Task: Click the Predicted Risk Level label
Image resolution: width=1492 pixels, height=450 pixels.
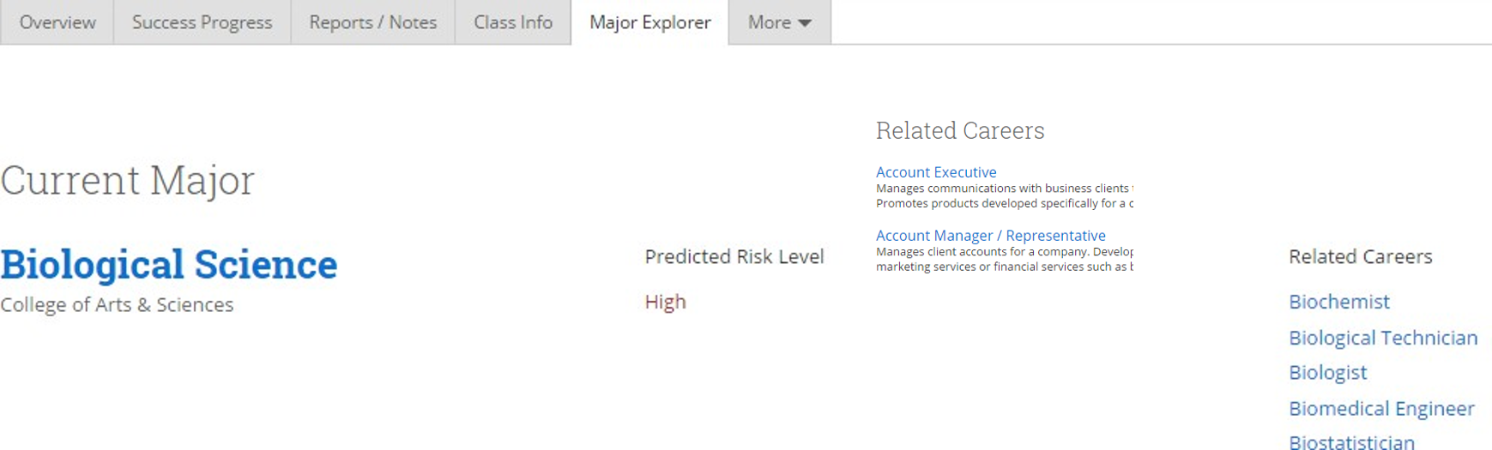Action: click(734, 256)
